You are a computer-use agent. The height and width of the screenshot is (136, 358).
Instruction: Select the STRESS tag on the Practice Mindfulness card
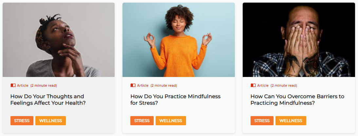click(142, 121)
